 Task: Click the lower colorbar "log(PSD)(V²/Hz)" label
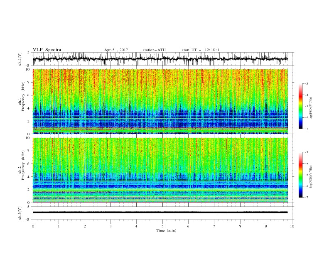[x=311, y=177]
